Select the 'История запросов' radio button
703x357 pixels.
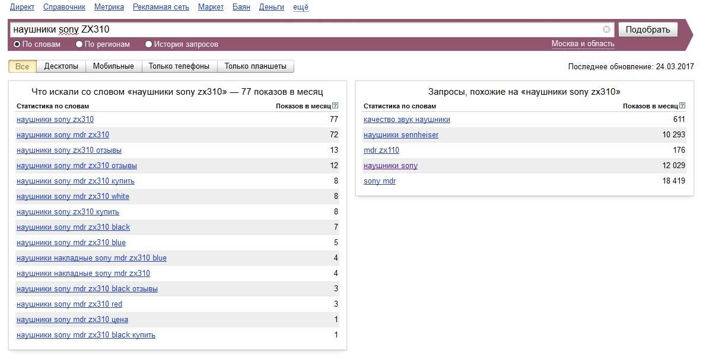[x=149, y=44]
